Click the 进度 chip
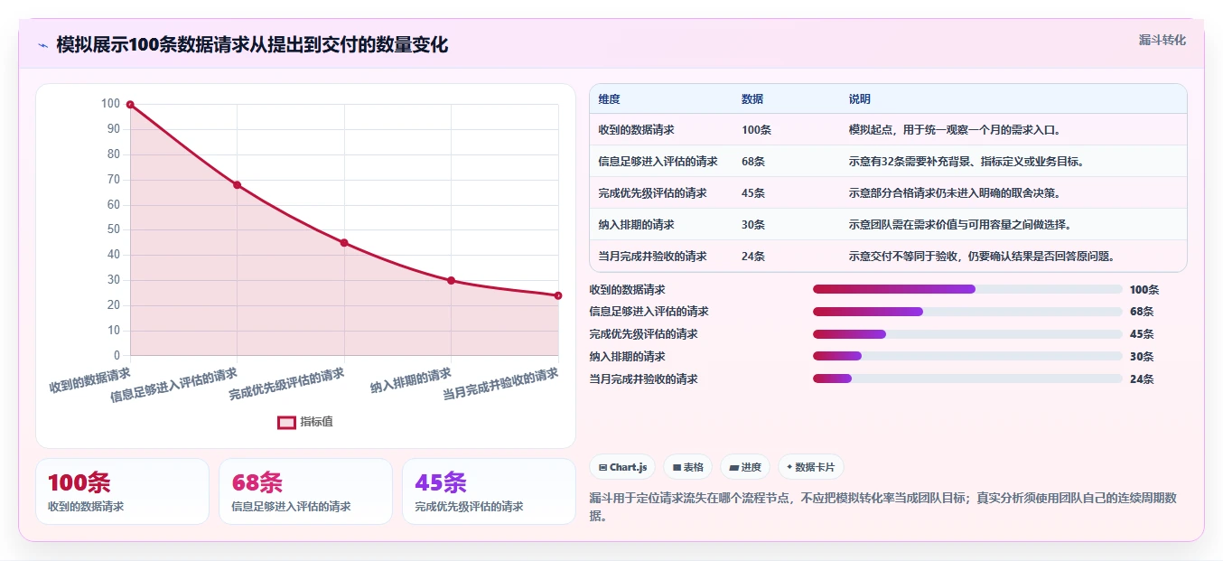 tap(745, 467)
